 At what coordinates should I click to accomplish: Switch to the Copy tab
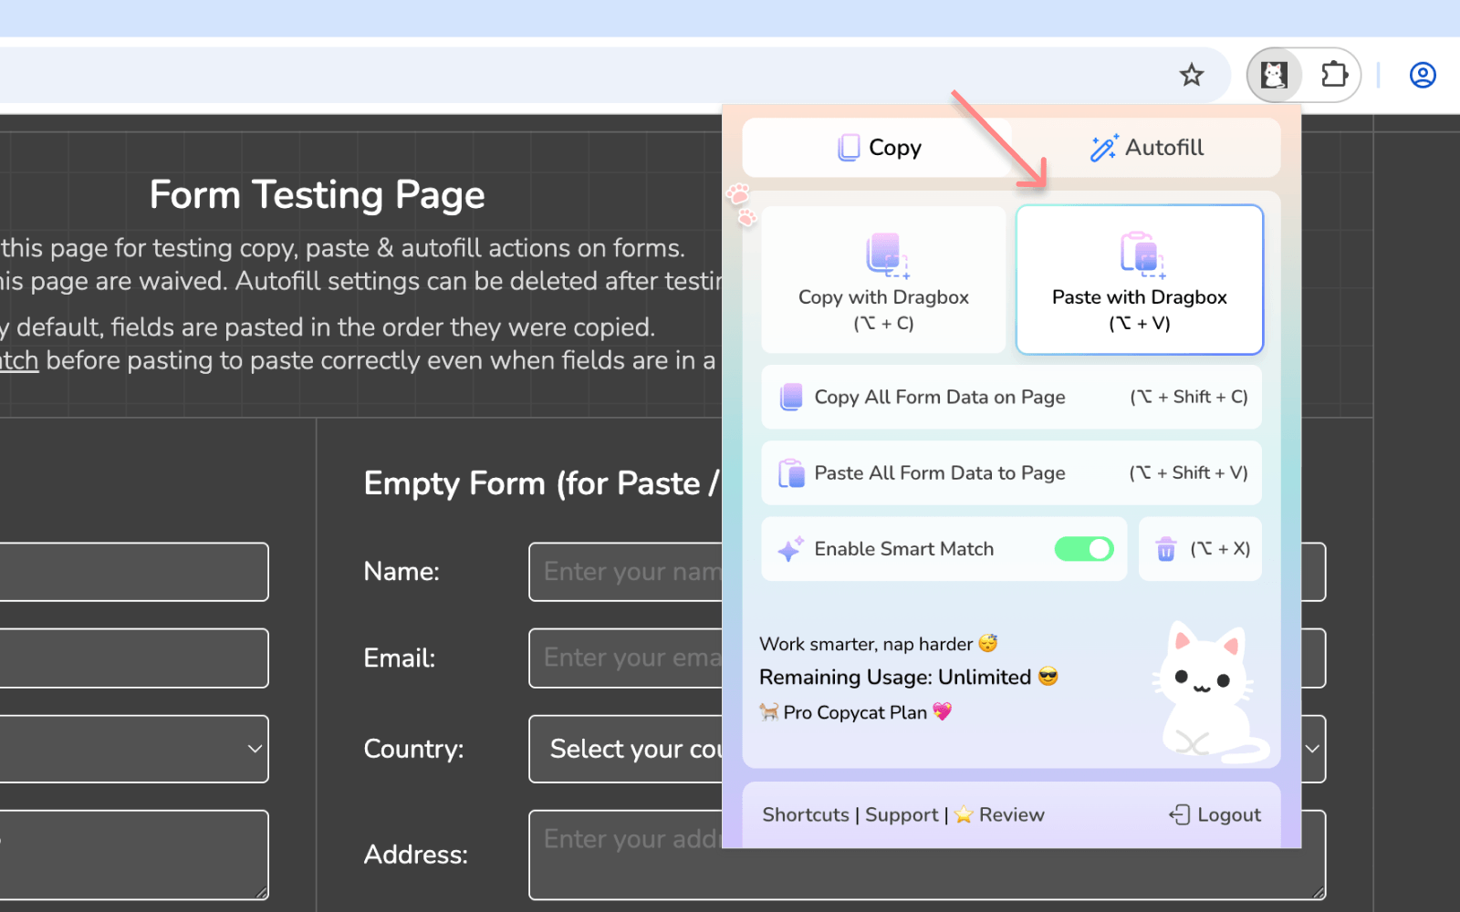click(879, 147)
